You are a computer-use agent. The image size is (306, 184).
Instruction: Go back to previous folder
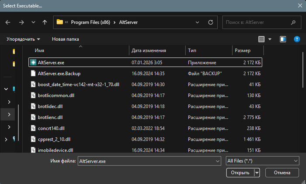tap(8, 22)
